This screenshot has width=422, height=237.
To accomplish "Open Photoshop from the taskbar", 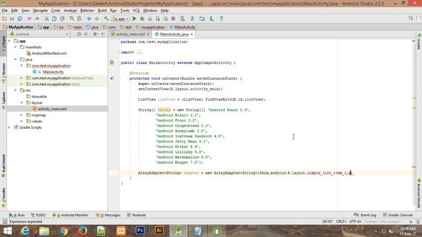I will tap(140, 231).
